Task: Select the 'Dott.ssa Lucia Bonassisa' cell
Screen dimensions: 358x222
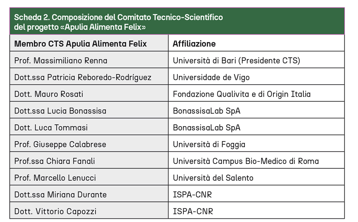Action: (x=60, y=111)
